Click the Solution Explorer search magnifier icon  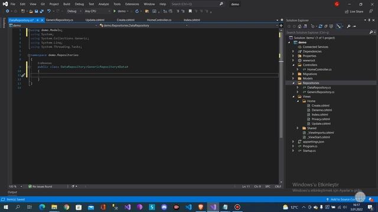371,32
